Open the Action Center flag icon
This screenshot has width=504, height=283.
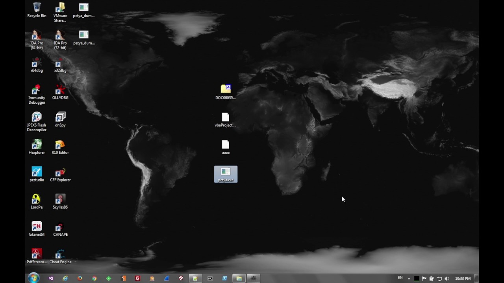point(424,279)
